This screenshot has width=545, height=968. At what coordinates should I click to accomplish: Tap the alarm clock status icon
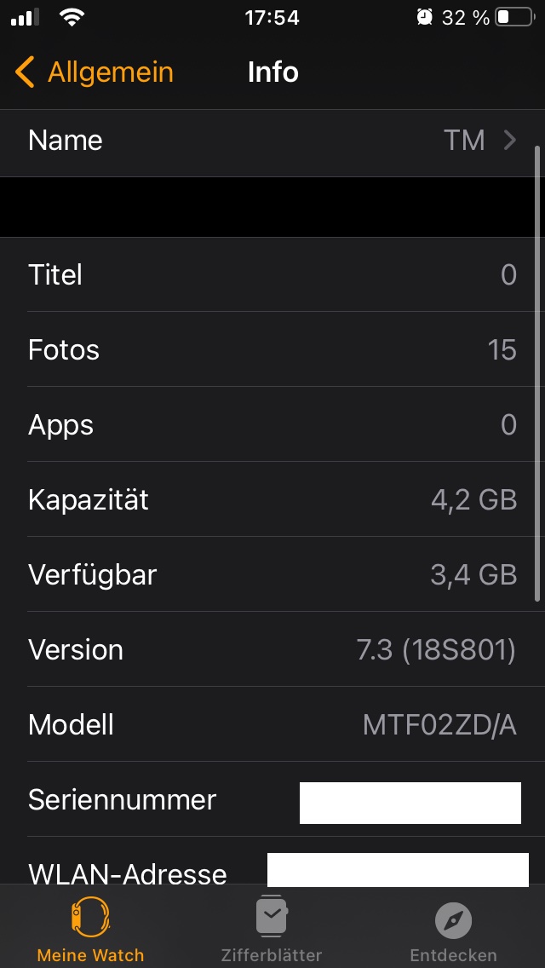(x=424, y=17)
